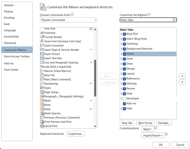Screen dimensions: 190x149
Task: Open the Choose commands from dropdown
Action: pos(68,20)
